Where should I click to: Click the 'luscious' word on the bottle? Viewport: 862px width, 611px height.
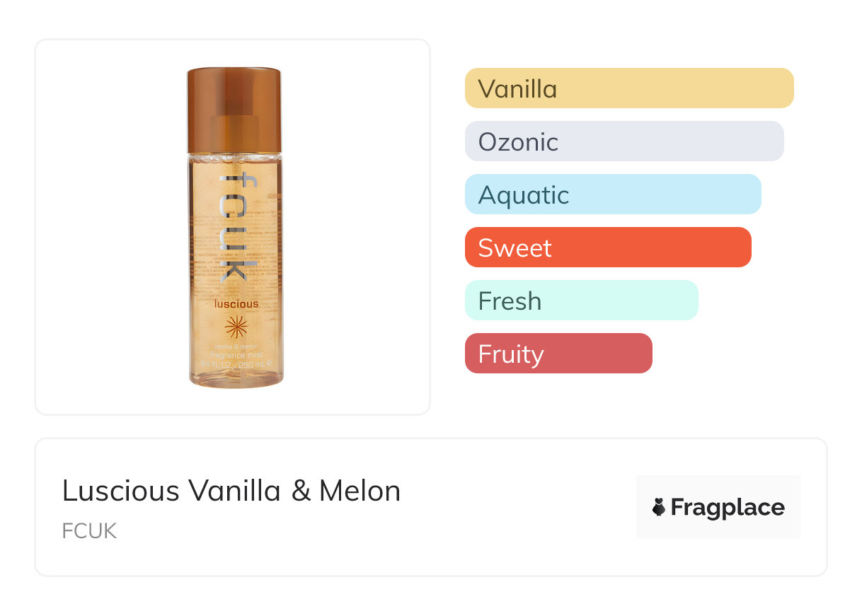[x=236, y=304]
